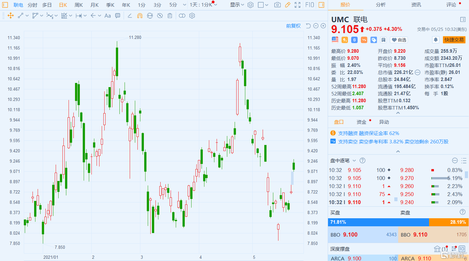This screenshot has height=261, width=469.
Task: Expand the 1天:1分K period dropdown
Action: pyautogui.click(x=203, y=5)
